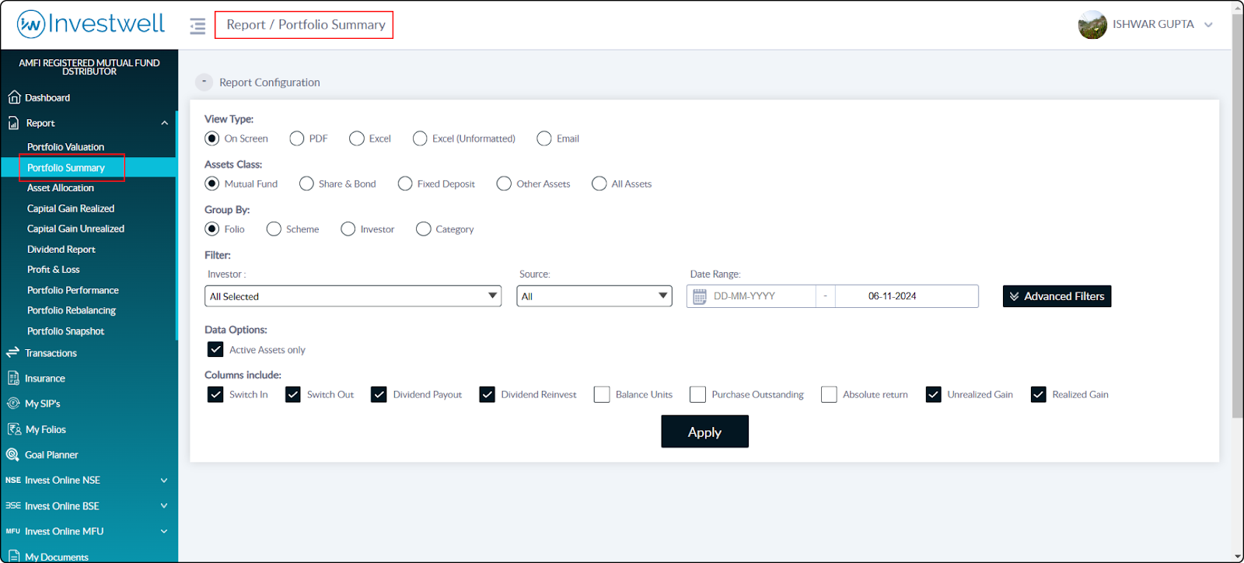Group by Scheme
The width and height of the screenshot is (1244, 563).
pos(274,229)
